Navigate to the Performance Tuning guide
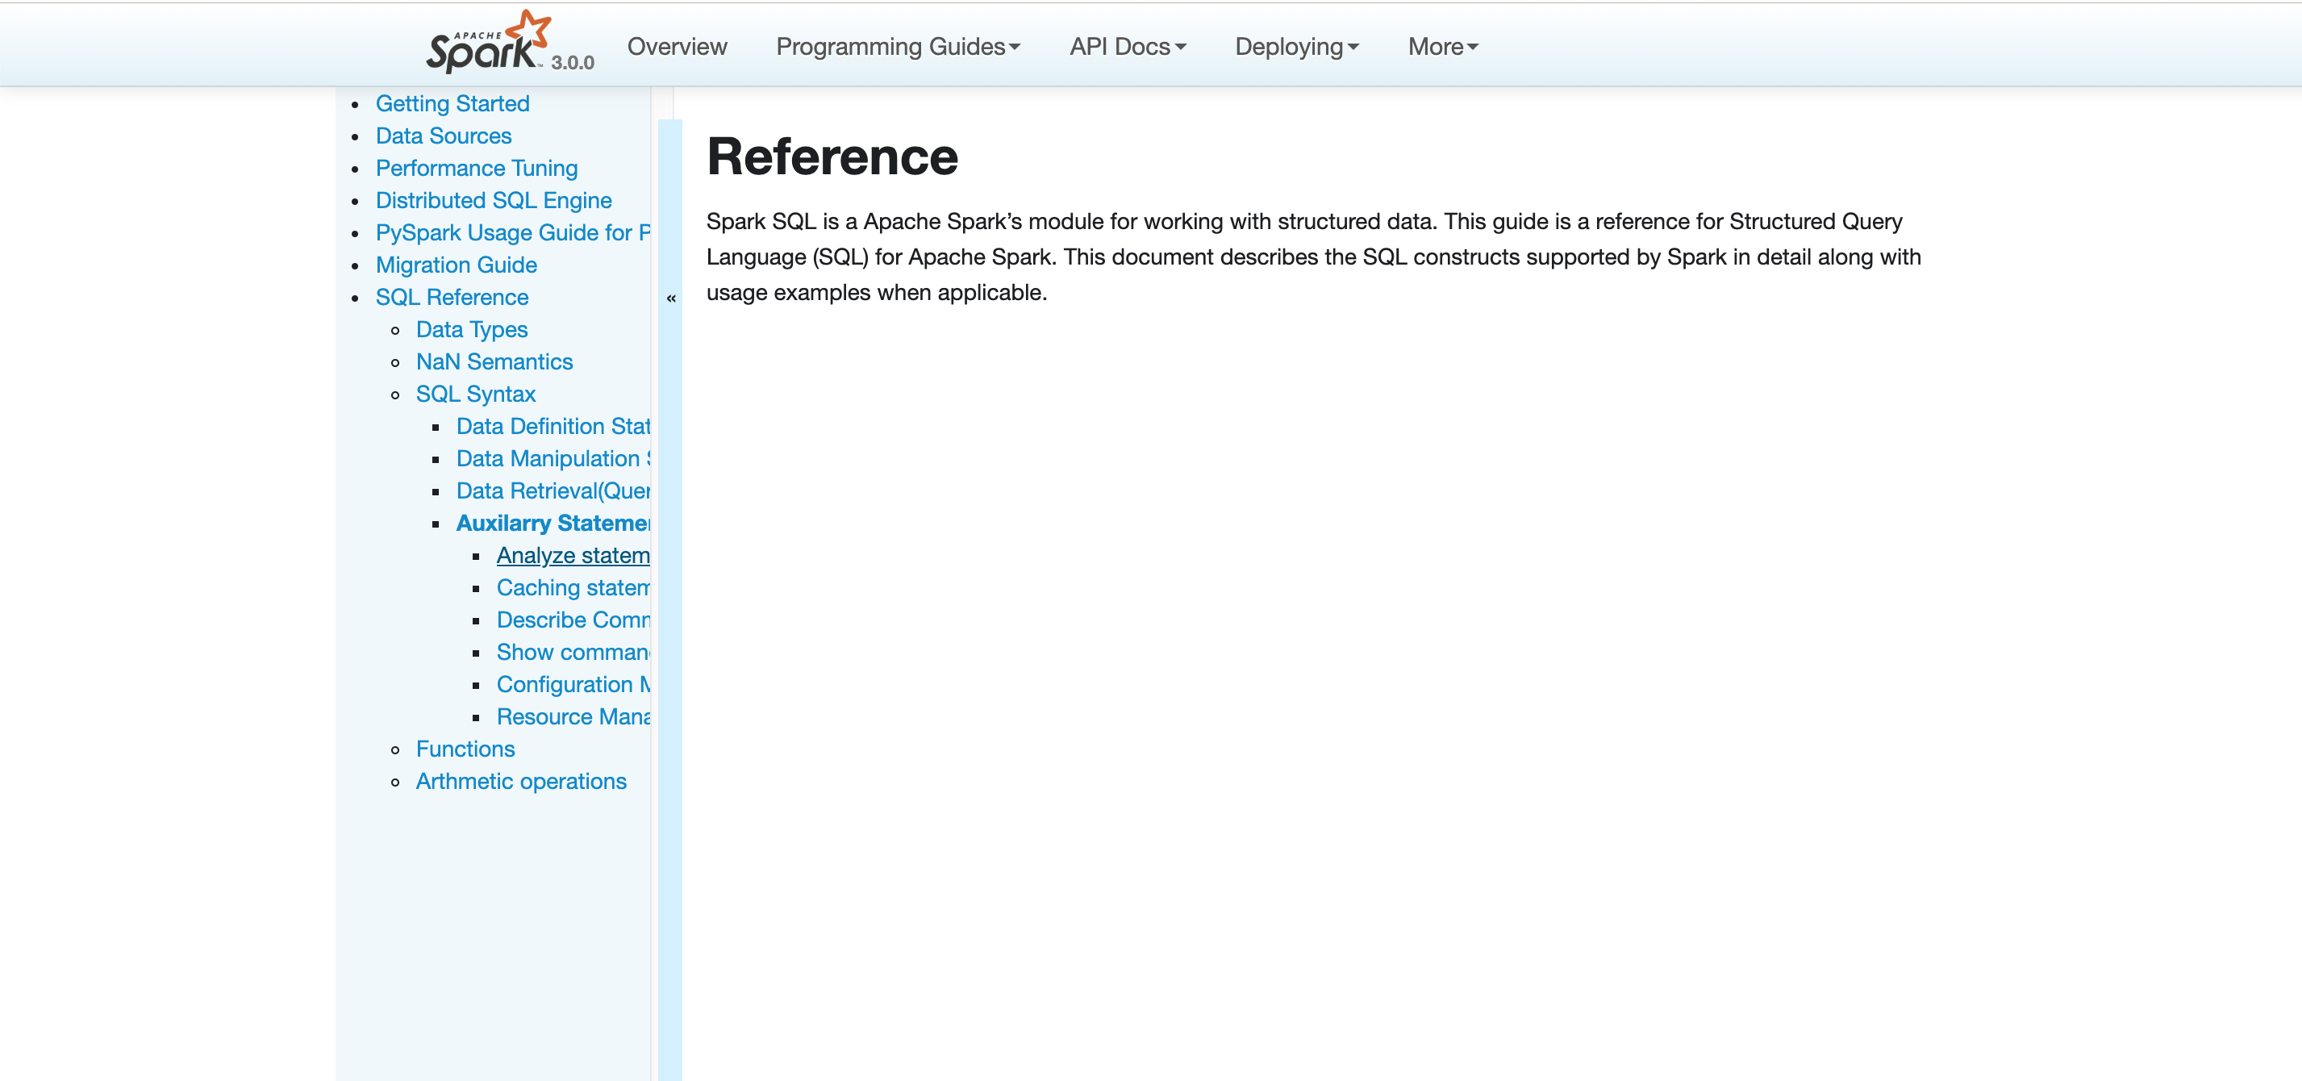This screenshot has height=1081, width=2302. coord(477,168)
